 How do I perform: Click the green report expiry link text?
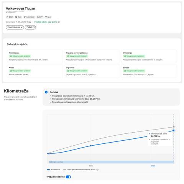point(46,22)
